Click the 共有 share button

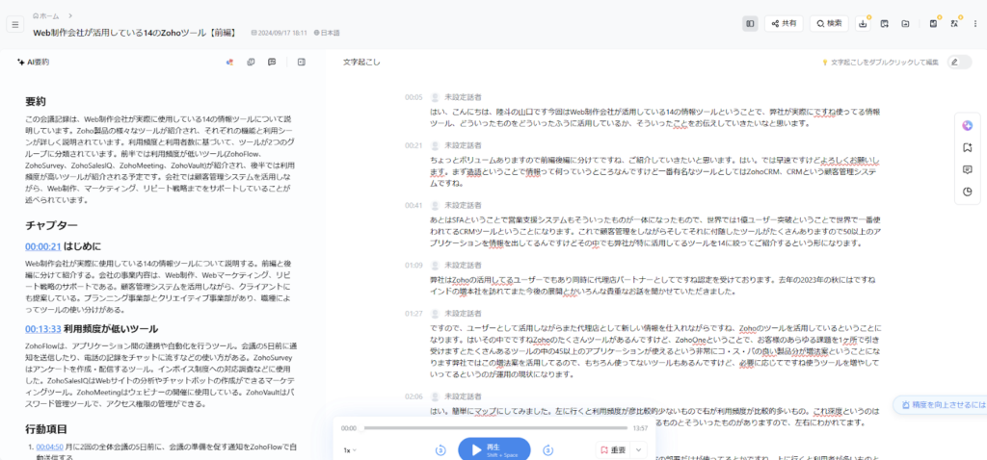[783, 24]
